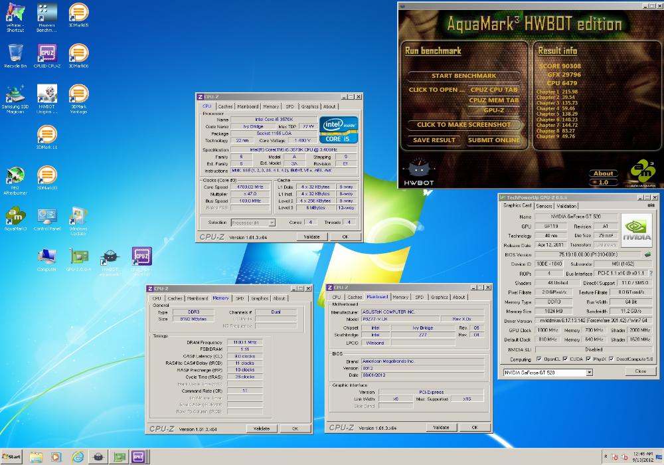Launch CPUID CPU-Z desktop shortcut

[46, 56]
